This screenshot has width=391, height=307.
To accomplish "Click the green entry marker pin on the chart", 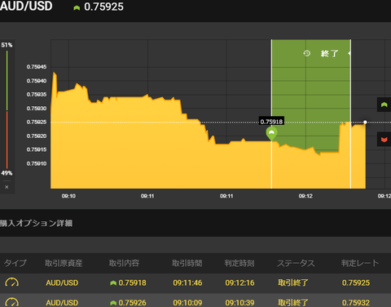I will click(x=271, y=133).
